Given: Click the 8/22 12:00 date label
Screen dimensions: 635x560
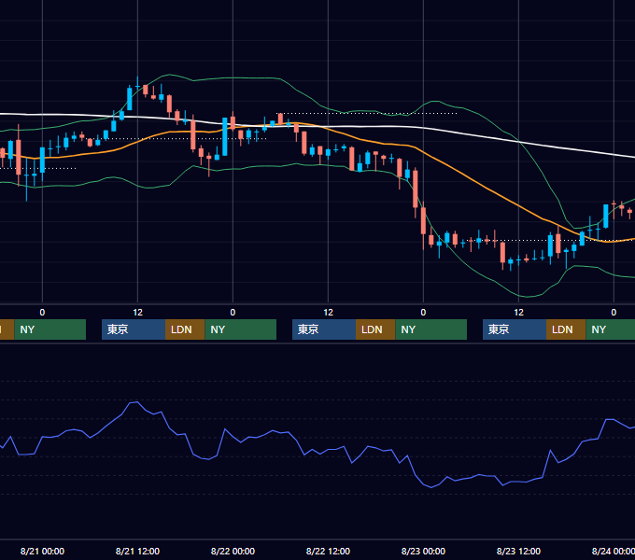Looking at the screenshot, I should [328, 551].
